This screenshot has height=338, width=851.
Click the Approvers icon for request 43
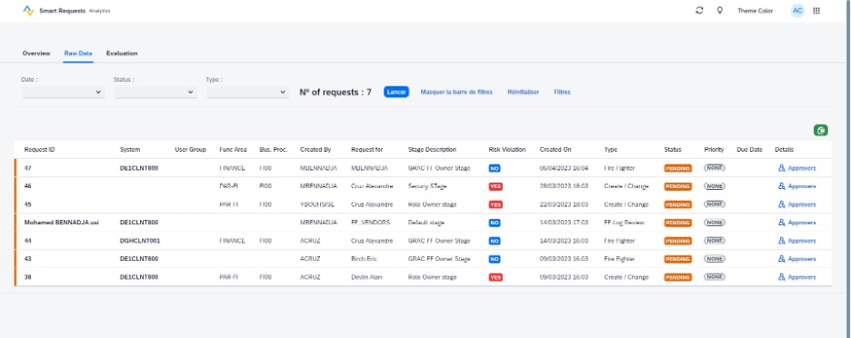click(x=782, y=259)
